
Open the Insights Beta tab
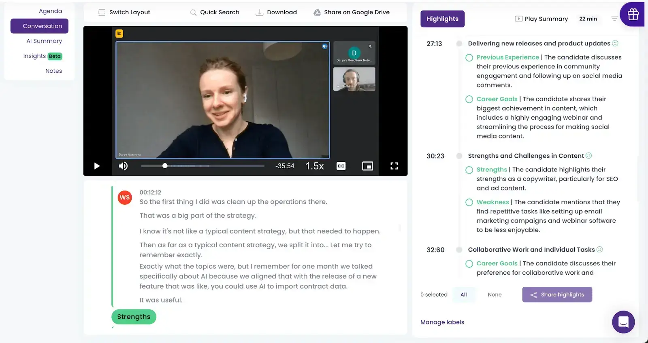[43, 56]
